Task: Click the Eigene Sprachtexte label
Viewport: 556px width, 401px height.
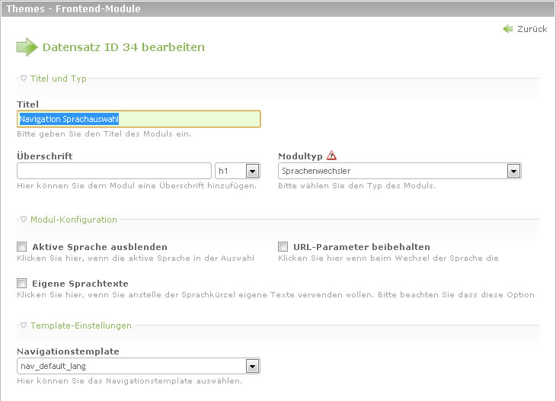Action: tap(80, 284)
